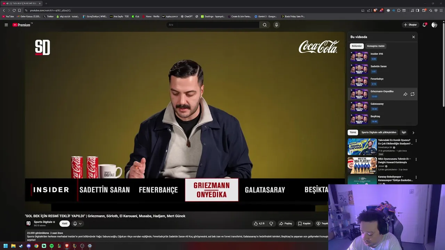Loop the Griezmann-Onyedika chapter

coord(412,94)
